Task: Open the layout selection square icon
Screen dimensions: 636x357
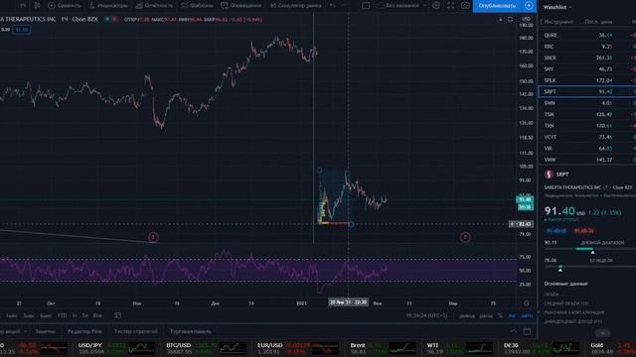Action: [366, 5]
